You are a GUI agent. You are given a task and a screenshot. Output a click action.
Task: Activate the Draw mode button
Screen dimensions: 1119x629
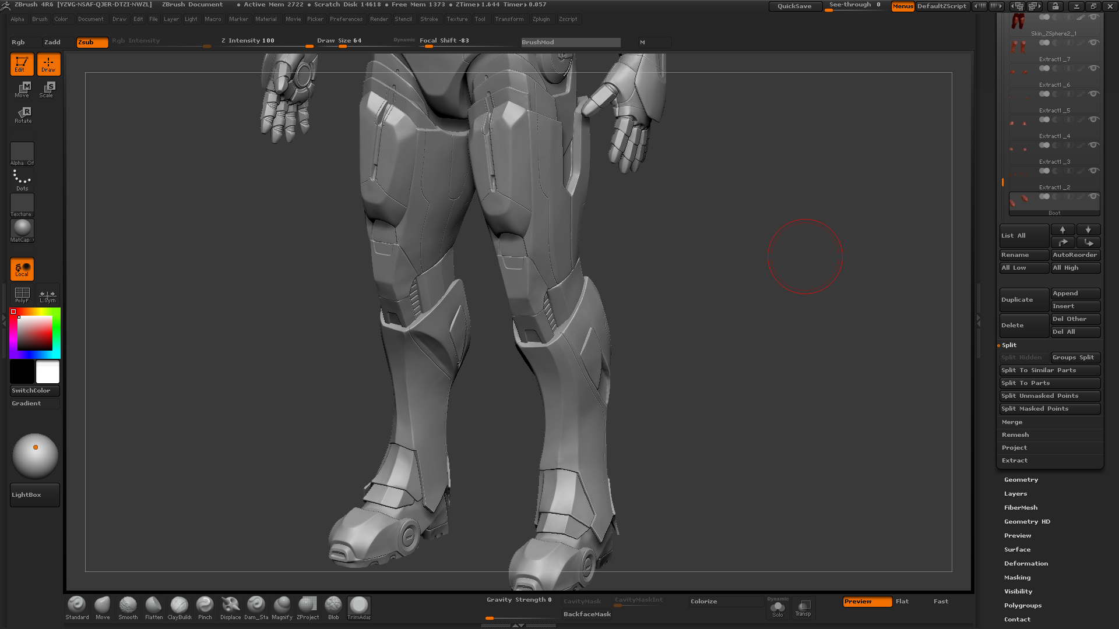click(48, 64)
